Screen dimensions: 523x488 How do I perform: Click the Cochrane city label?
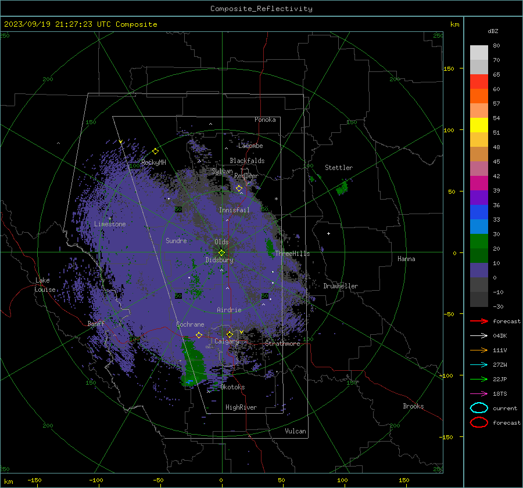coord(190,324)
